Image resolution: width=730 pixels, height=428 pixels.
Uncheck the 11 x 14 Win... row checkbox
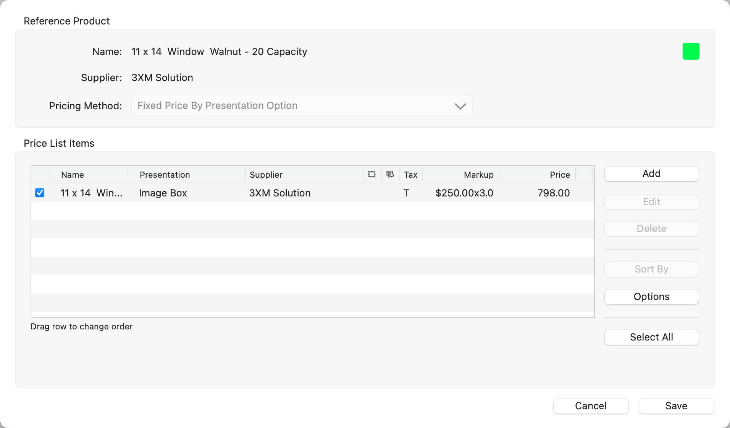[x=40, y=193]
